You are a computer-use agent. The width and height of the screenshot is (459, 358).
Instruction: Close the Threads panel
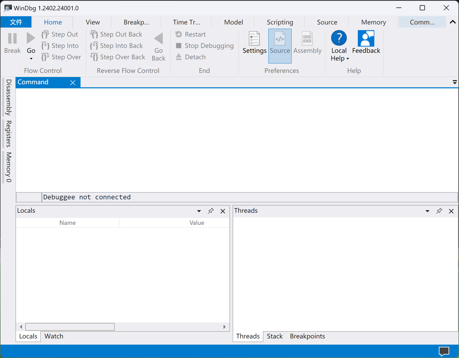point(451,211)
